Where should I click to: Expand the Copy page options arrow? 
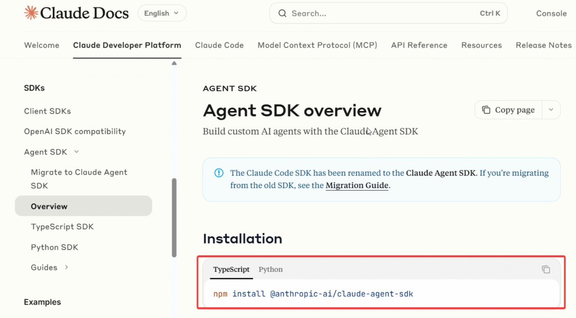[551, 110]
